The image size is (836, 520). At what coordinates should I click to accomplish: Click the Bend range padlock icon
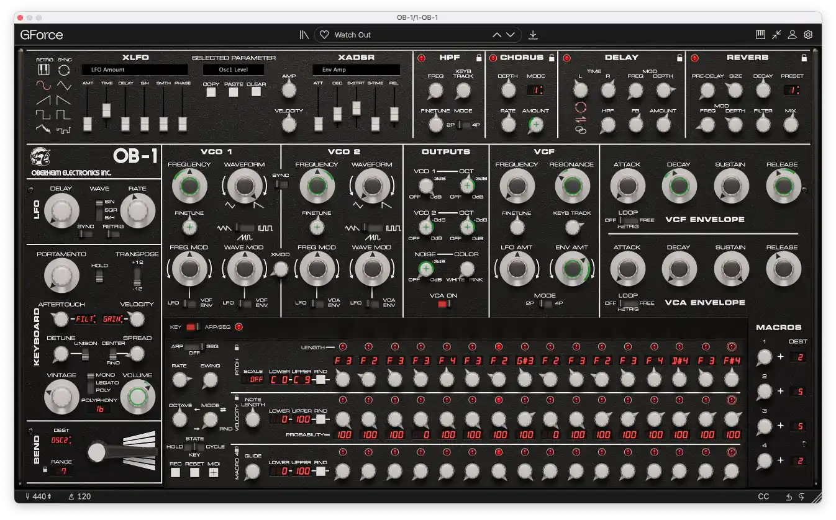[x=45, y=470]
